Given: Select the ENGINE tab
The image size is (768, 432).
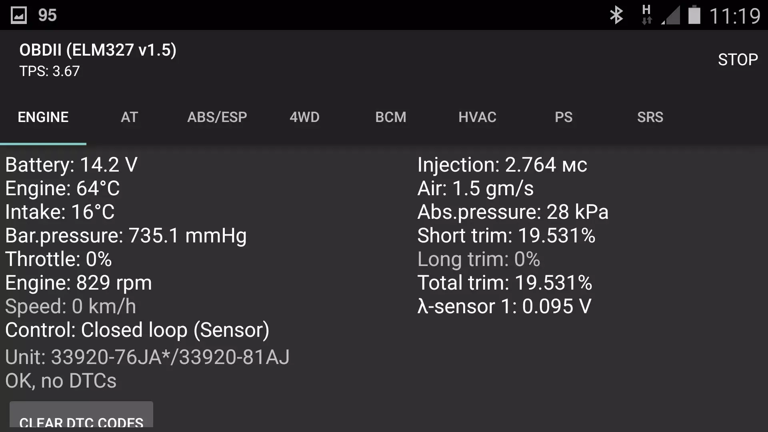Looking at the screenshot, I should click(x=43, y=117).
